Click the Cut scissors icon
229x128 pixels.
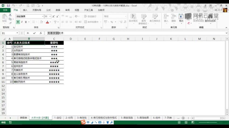pyautogui.click(x=10, y=15)
